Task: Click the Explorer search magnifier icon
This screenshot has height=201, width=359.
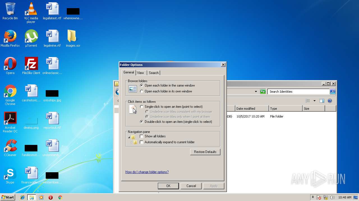Action: tap(333, 92)
